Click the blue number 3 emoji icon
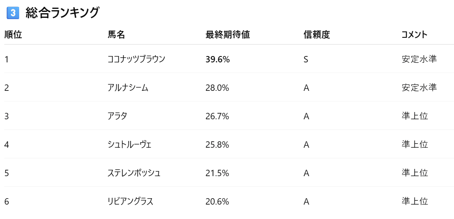Viewport: 454px width, 219px height. pyautogui.click(x=13, y=13)
